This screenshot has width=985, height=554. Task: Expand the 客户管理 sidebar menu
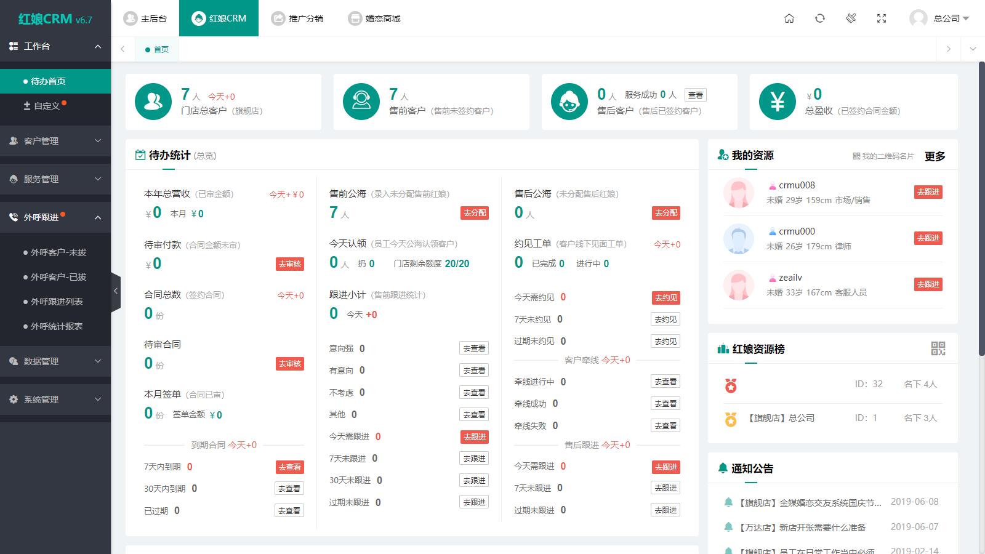pos(55,141)
